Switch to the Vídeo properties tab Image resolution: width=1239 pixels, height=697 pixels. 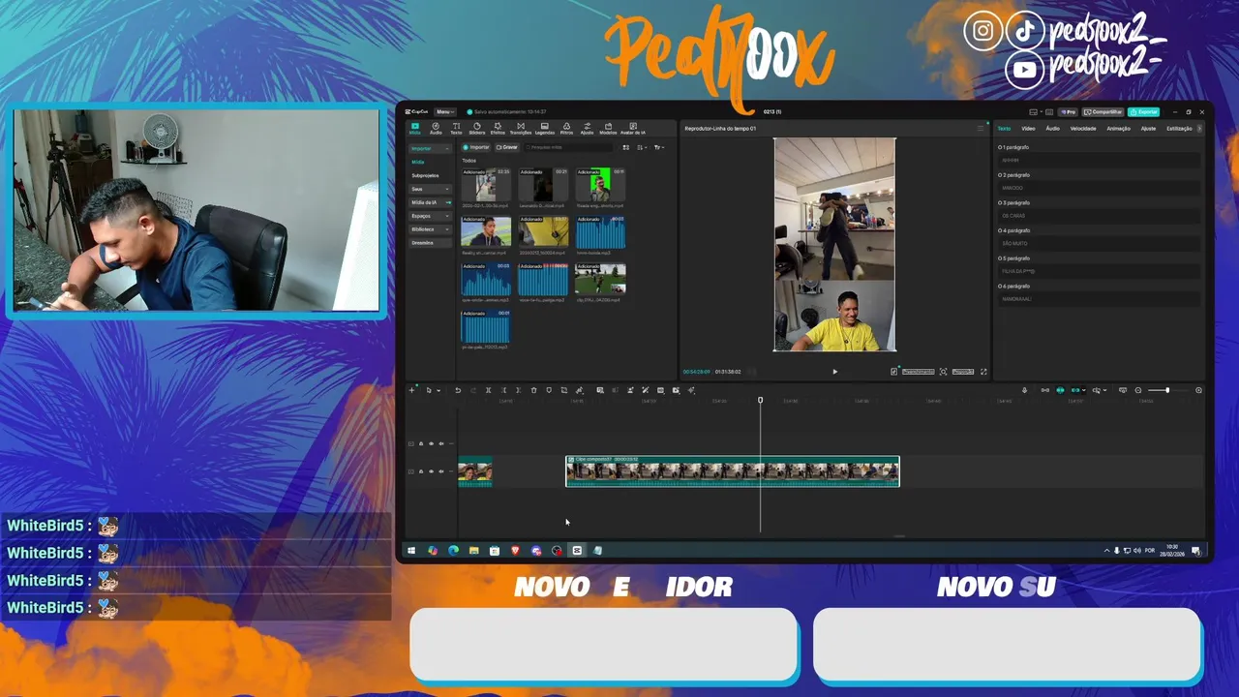coord(1028,128)
